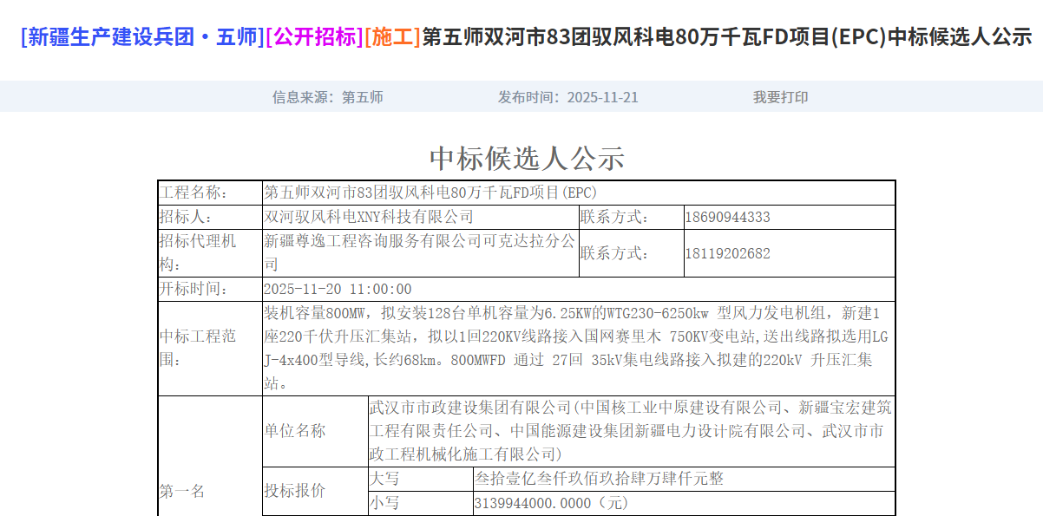
Task: Click the 双河驭风科电XNY科技有限公司 bidder cell
Action: tap(369, 217)
